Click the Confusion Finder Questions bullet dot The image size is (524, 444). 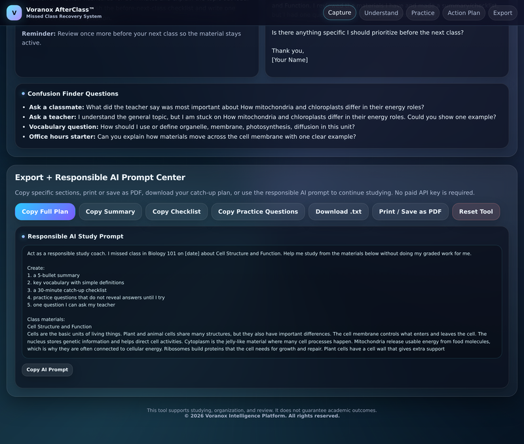[23, 94]
